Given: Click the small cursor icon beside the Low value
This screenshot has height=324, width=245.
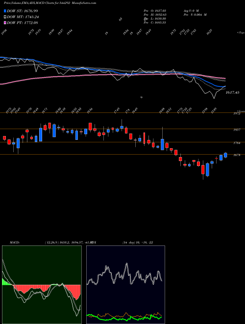Looking at the screenshot, I should click(x=145, y=19).
